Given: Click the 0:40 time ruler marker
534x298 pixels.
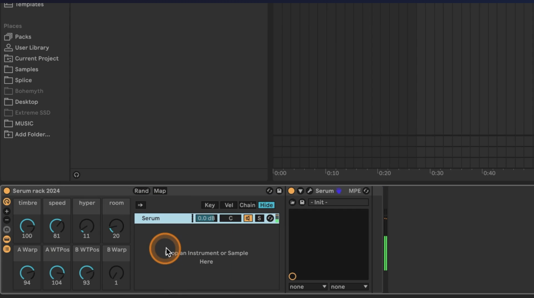Looking at the screenshot, I should click(x=489, y=173).
